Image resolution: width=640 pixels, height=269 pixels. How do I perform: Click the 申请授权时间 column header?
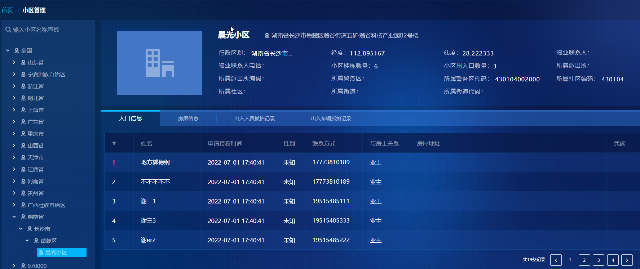225,144
